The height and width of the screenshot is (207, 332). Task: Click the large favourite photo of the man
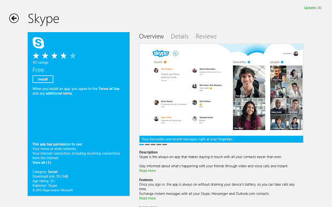(249, 81)
